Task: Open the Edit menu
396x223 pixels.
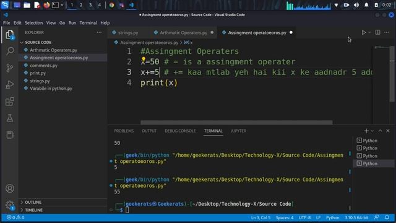Action: tap(17, 23)
